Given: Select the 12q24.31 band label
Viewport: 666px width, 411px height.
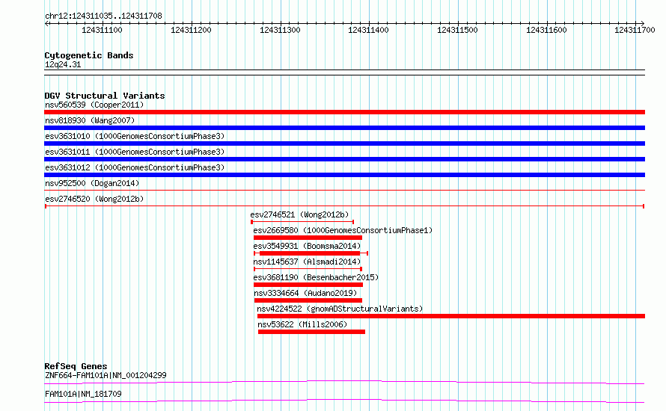Looking at the screenshot, I should point(63,64).
